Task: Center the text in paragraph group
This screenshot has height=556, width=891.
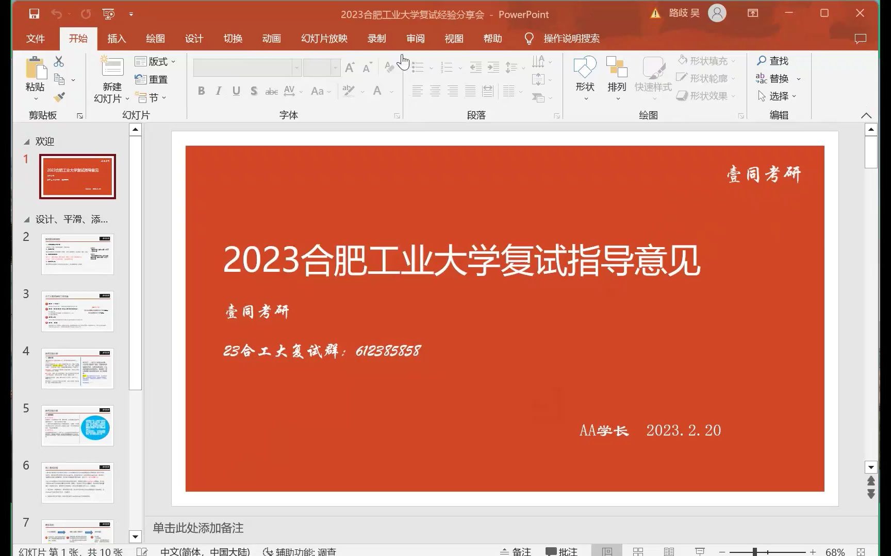Action: coord(435,91)
